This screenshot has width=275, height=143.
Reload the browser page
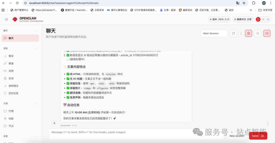17,3
